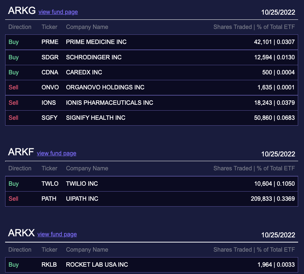Click the SGFY ticker for Signify Health
The width and height of the screenshot is (304, 274).
click(x=50, y=118)
